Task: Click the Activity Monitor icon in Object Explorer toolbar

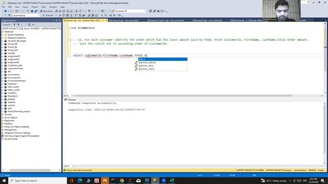Action: 33,25
